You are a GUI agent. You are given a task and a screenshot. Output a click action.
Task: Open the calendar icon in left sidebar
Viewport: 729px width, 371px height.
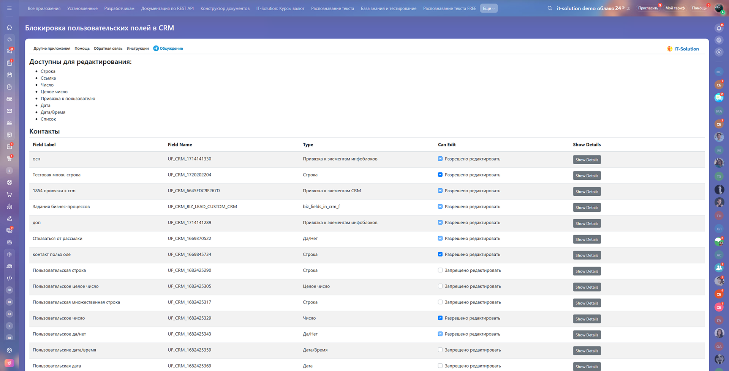(x=9, y=75)
